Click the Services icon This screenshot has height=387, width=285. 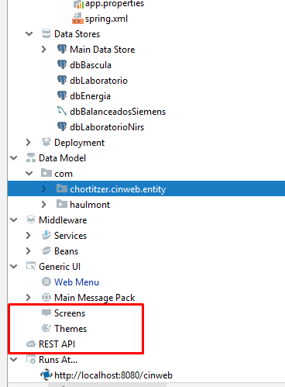pos(46,235)
